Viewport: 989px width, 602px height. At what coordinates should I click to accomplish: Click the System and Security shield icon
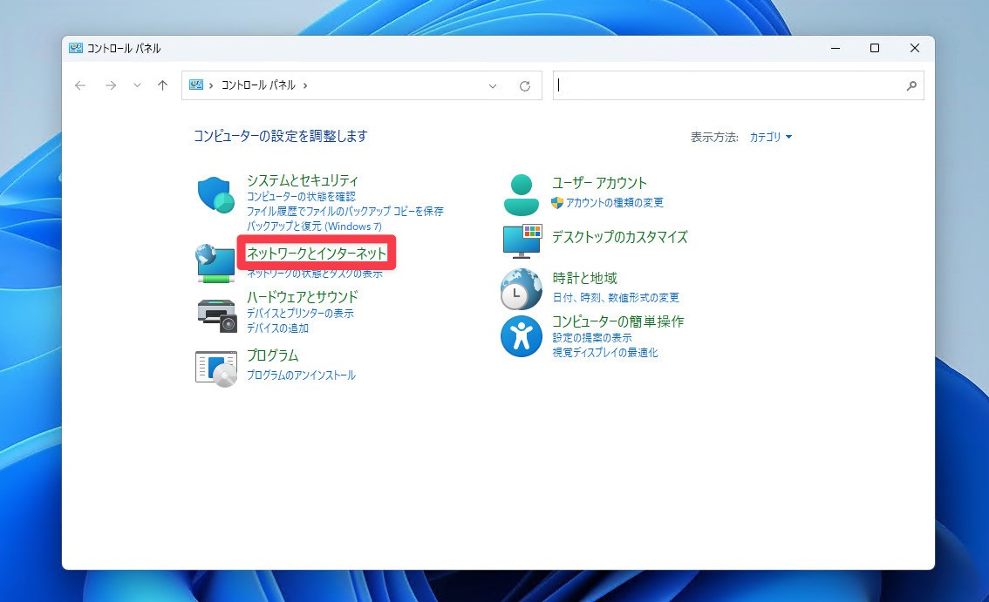[215, 194]
